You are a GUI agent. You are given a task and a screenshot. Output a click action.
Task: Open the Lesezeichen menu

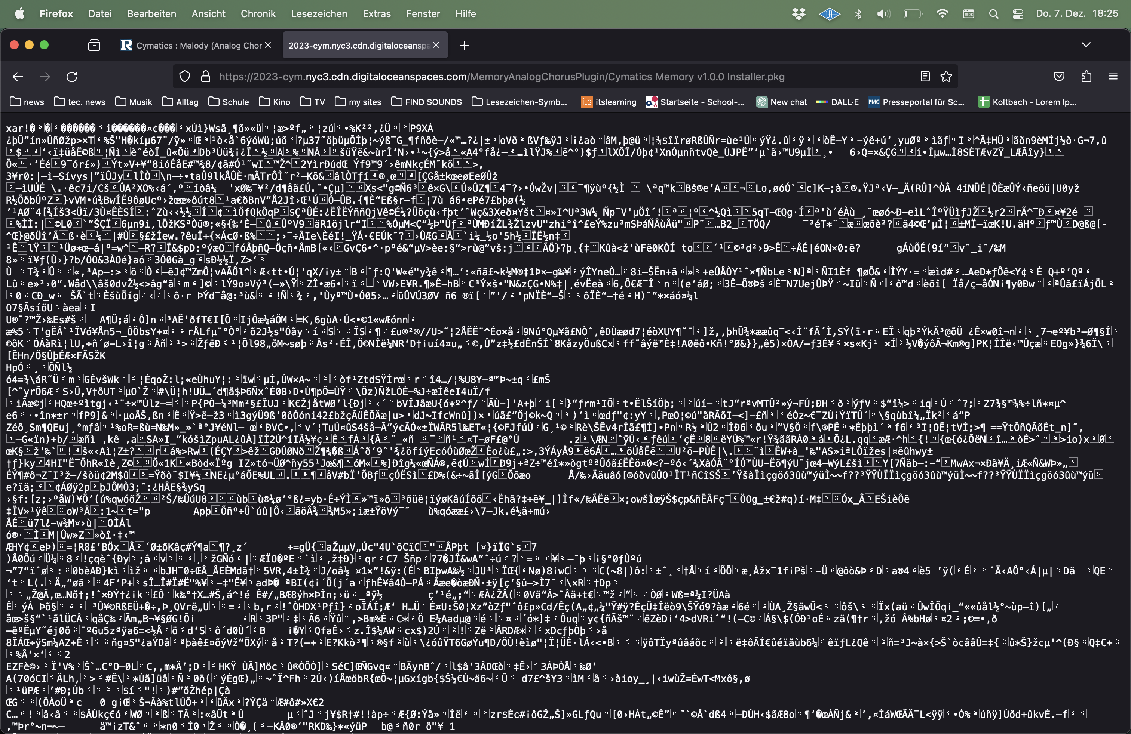319,14
